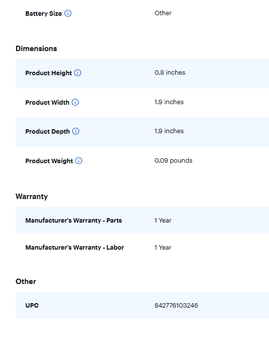Click the Product Depth 1.9 inches value
269x342 pixels.
tap(169, 131)
